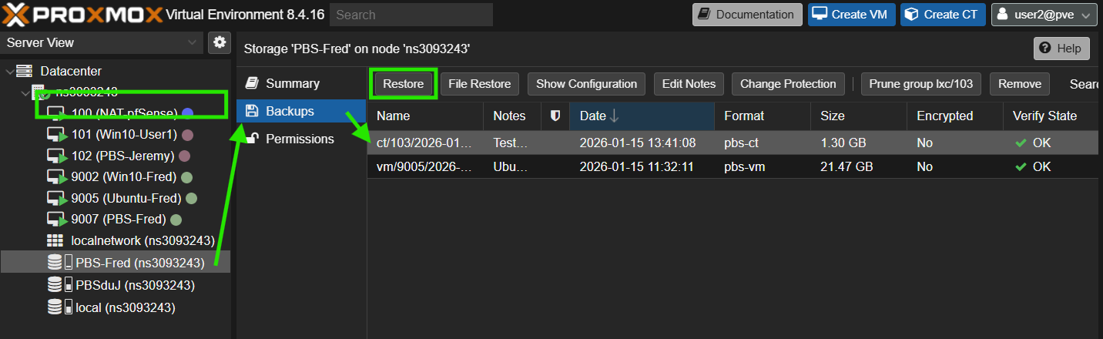
Task: Collapse the ns3093243 node expander
Action: pos(25,92)
